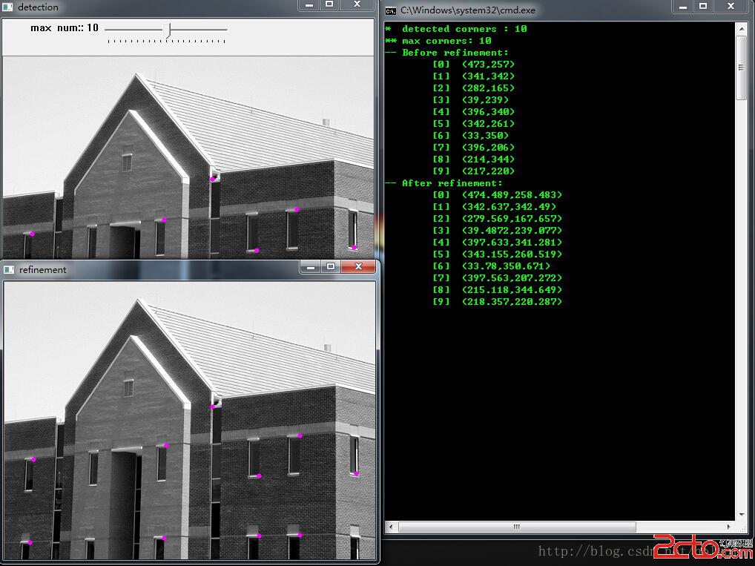The width and height of the screenshot is (755, 566).
Task: Maximize the cmd.exe window
Action: coord(703,6)
